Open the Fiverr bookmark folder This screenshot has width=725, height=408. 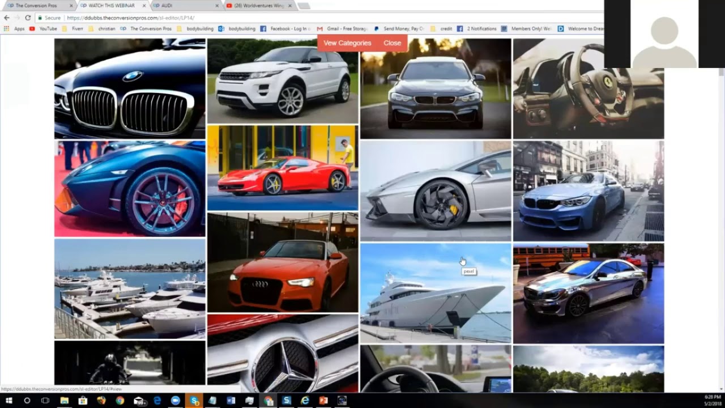point(73,28)
